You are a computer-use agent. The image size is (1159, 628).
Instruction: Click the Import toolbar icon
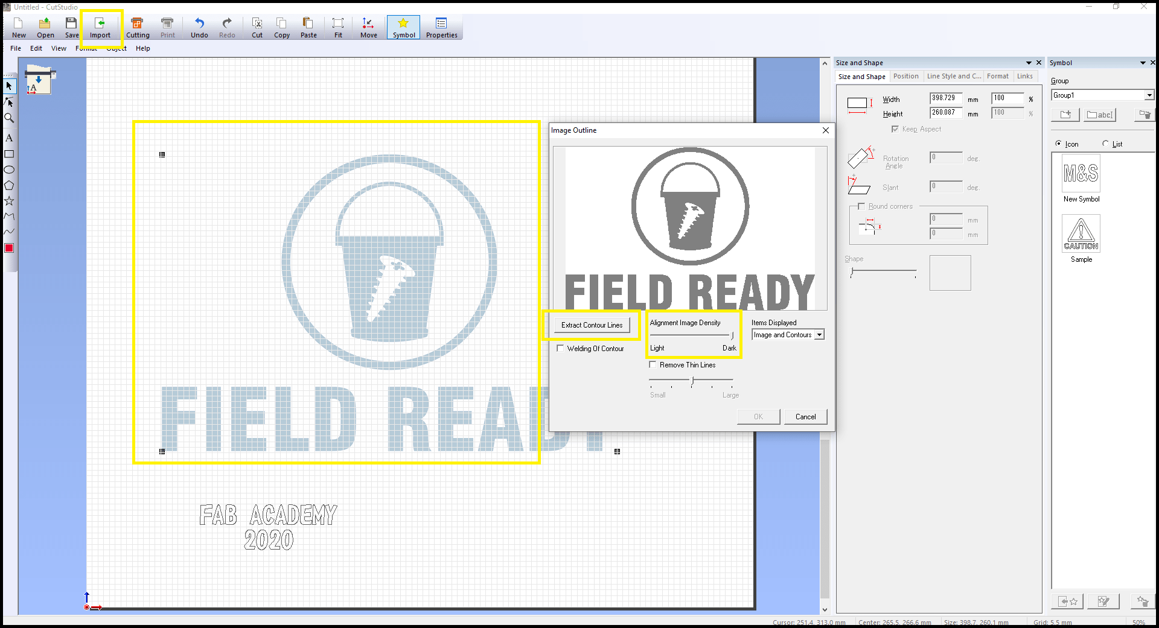pyautogui.click(x=100, y=27)
